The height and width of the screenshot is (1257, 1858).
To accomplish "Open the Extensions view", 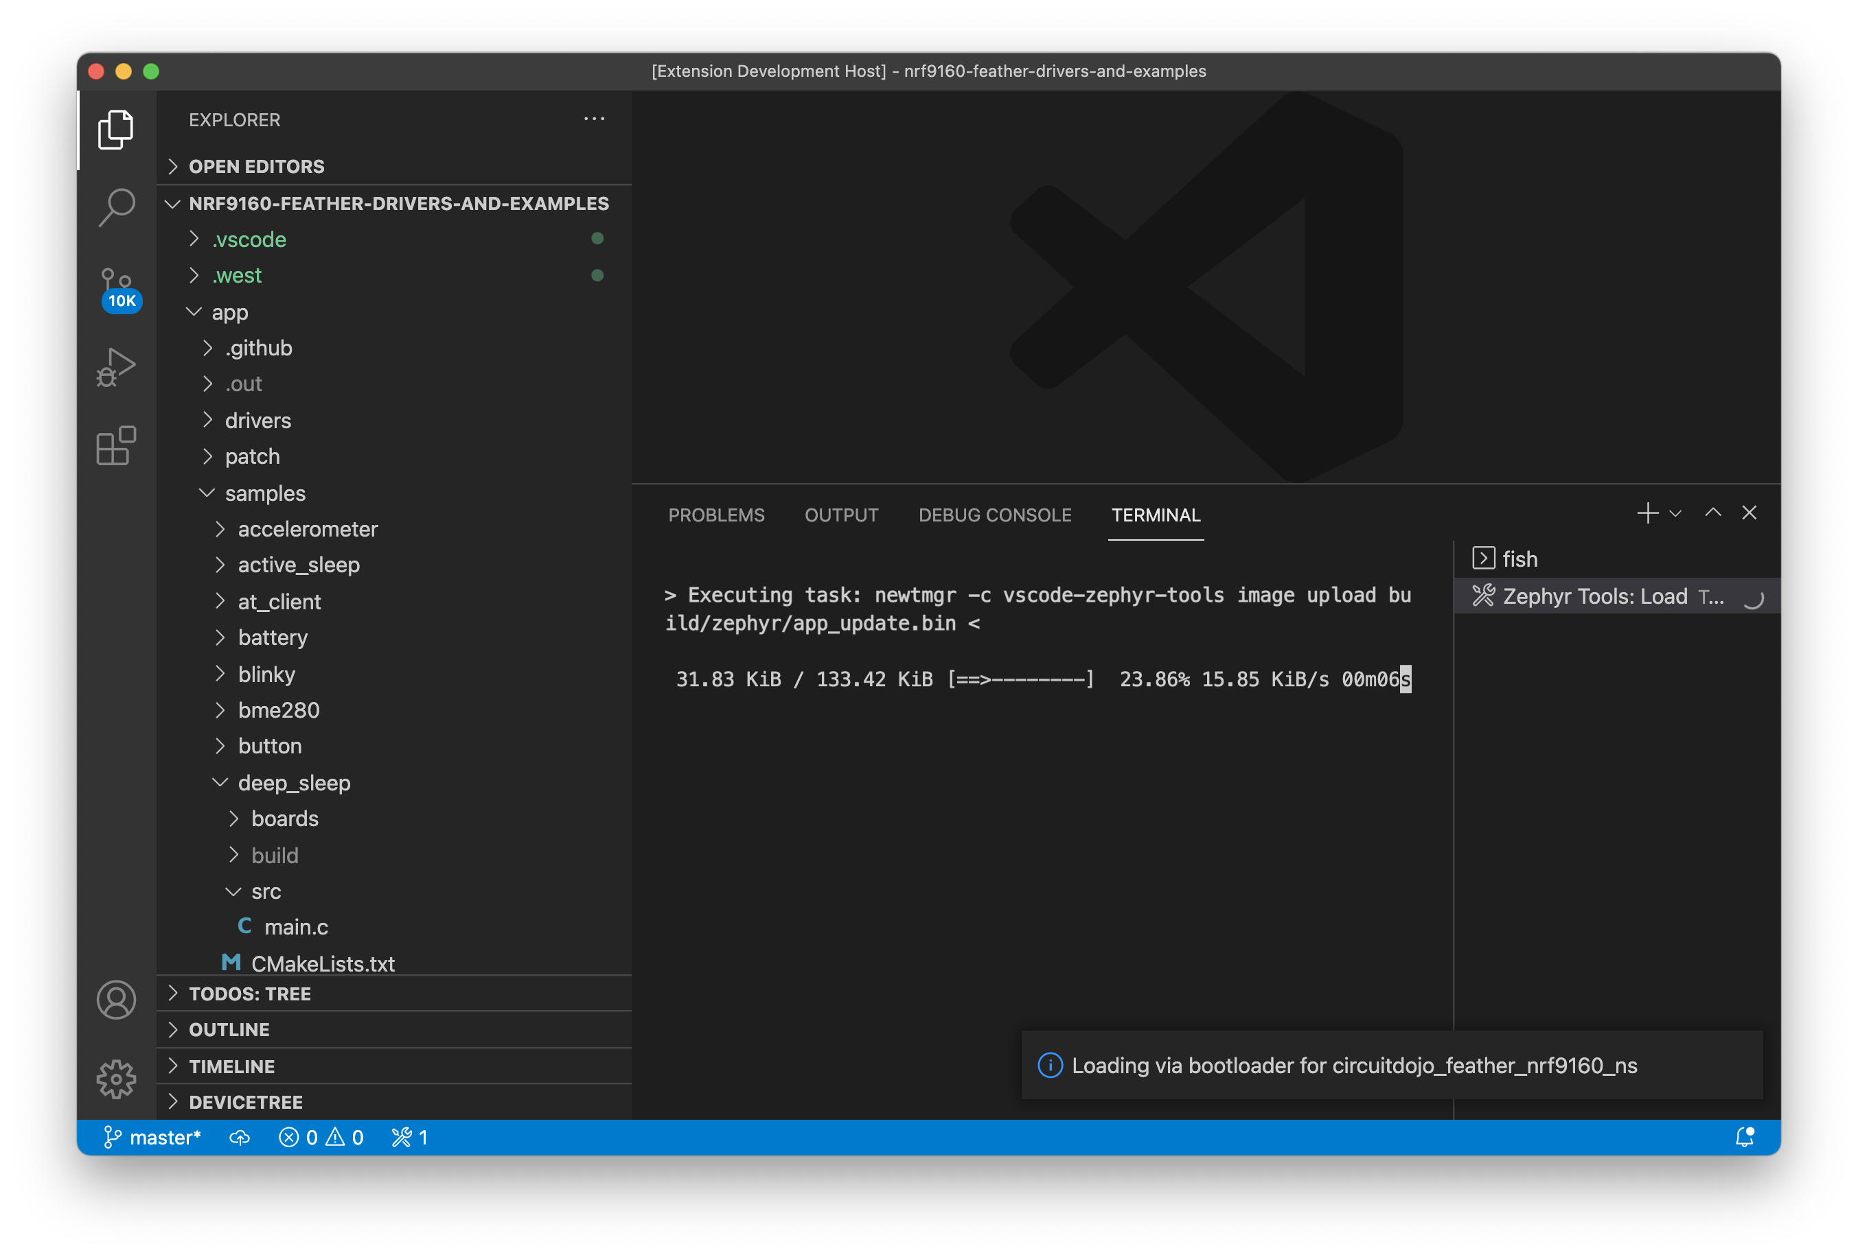I will click(117, 445).
